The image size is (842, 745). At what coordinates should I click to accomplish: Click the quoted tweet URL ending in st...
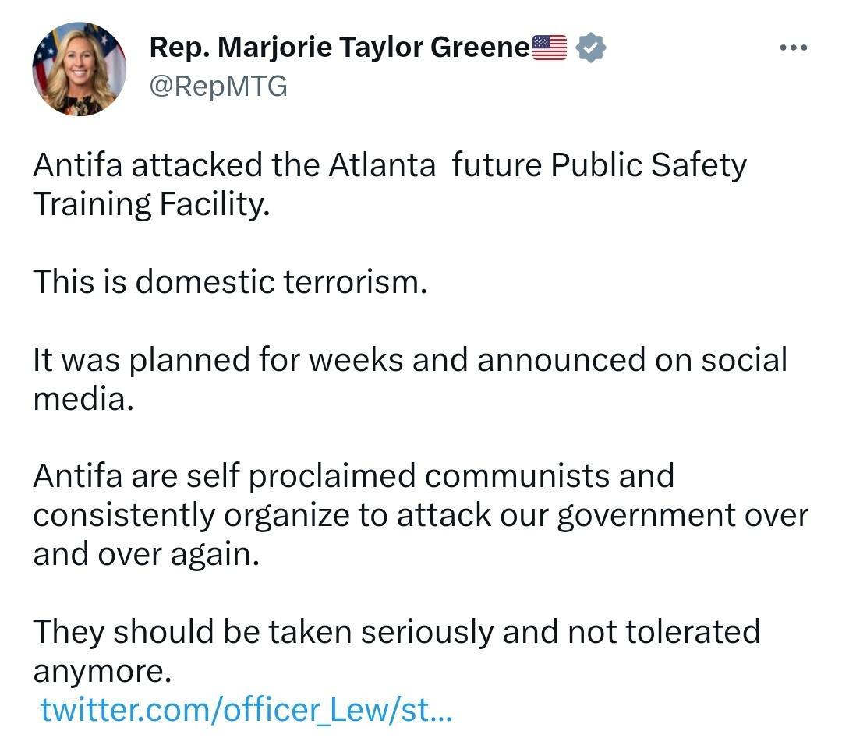[x=246, y=711]
